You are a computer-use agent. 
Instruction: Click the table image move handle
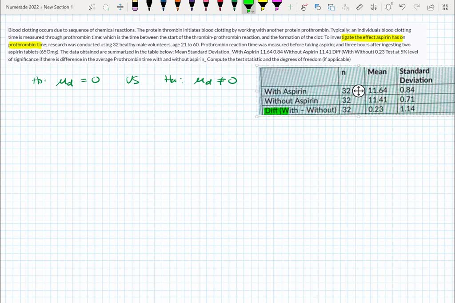[x=359, y=91]
